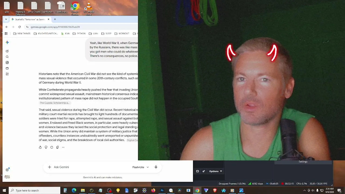Open the SLEEP bookmarks folder
Screen dimensions: 345x194
click(x=106, y=34)
